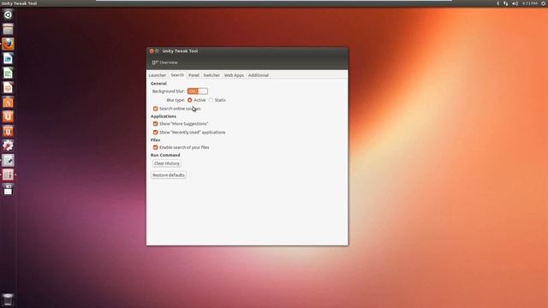Toggle Show "More Suggestions" checkbox
548x308 pixels.
coord(156,123)
